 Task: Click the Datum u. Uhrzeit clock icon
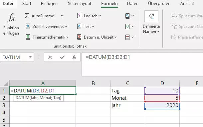pyautogui.click(x=79, y=37)
